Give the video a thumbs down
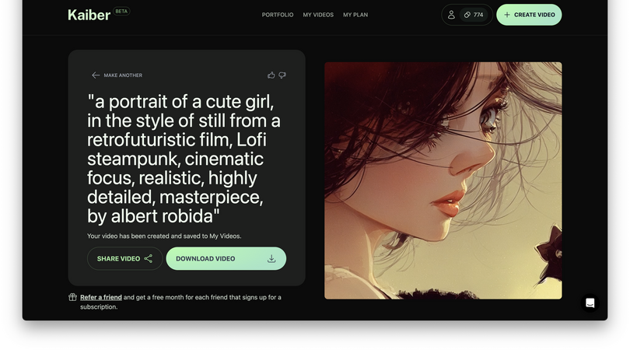 pyautogui.click(x=282, y=75)
